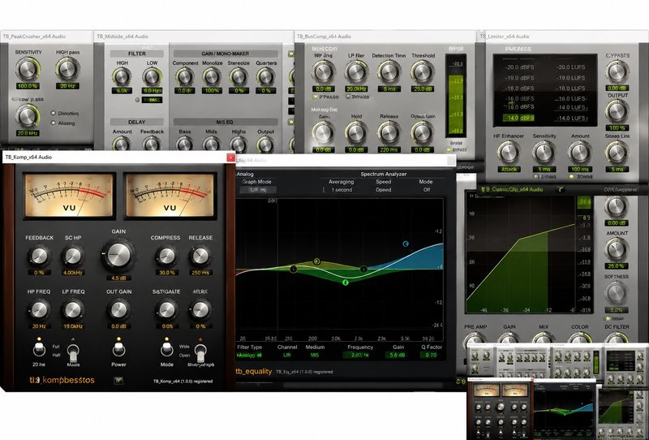Toggle the 30ms indicator under Amount in TB_Limiter
This screenshot has height=440, width=649.
(572, 176)
